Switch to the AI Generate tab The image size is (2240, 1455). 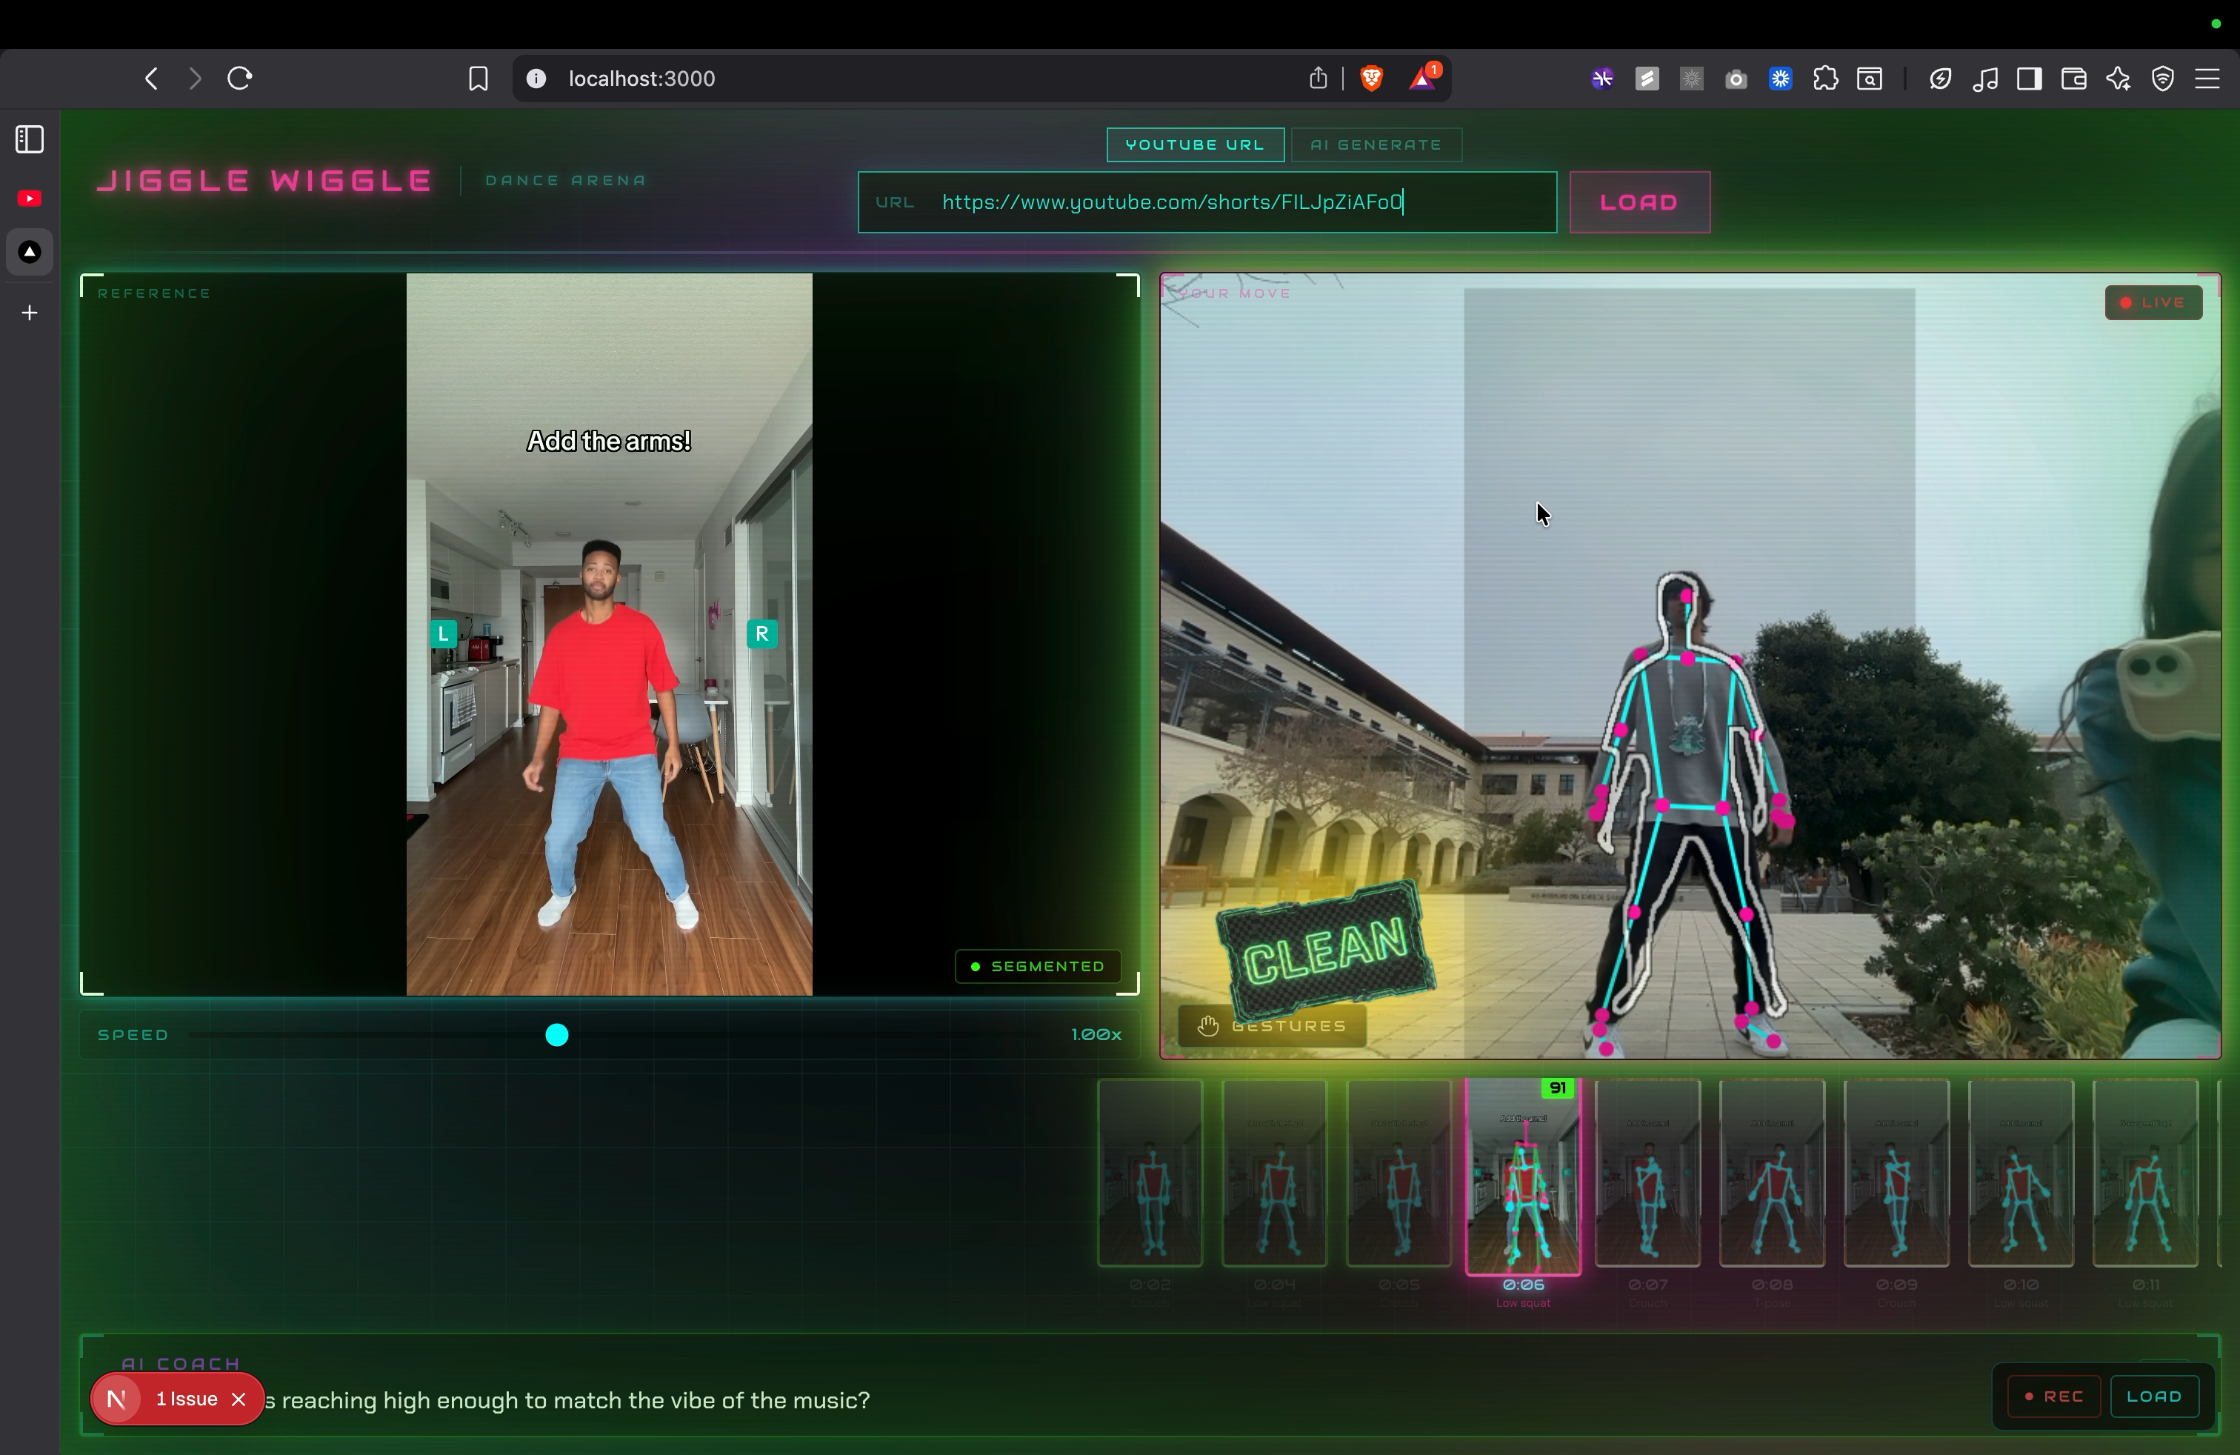coord(1376,145)
